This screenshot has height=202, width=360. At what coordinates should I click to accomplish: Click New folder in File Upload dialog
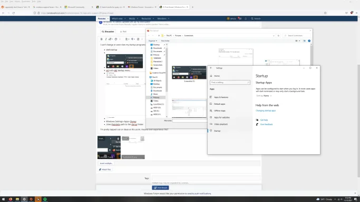(165, 41)
